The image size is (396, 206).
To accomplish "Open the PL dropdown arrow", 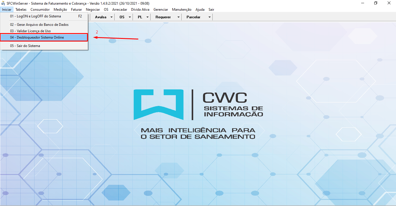I will click(147, 17).
